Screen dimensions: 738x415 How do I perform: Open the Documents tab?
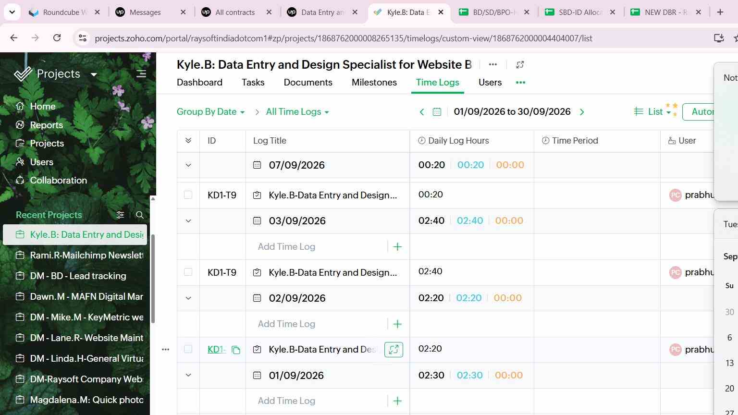coord(308,83)
